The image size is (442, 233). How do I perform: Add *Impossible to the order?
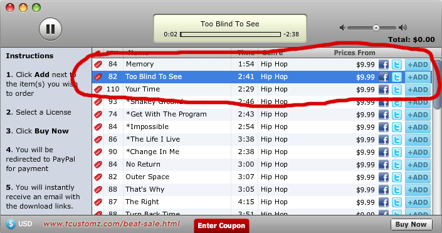(x=418, y=127)
